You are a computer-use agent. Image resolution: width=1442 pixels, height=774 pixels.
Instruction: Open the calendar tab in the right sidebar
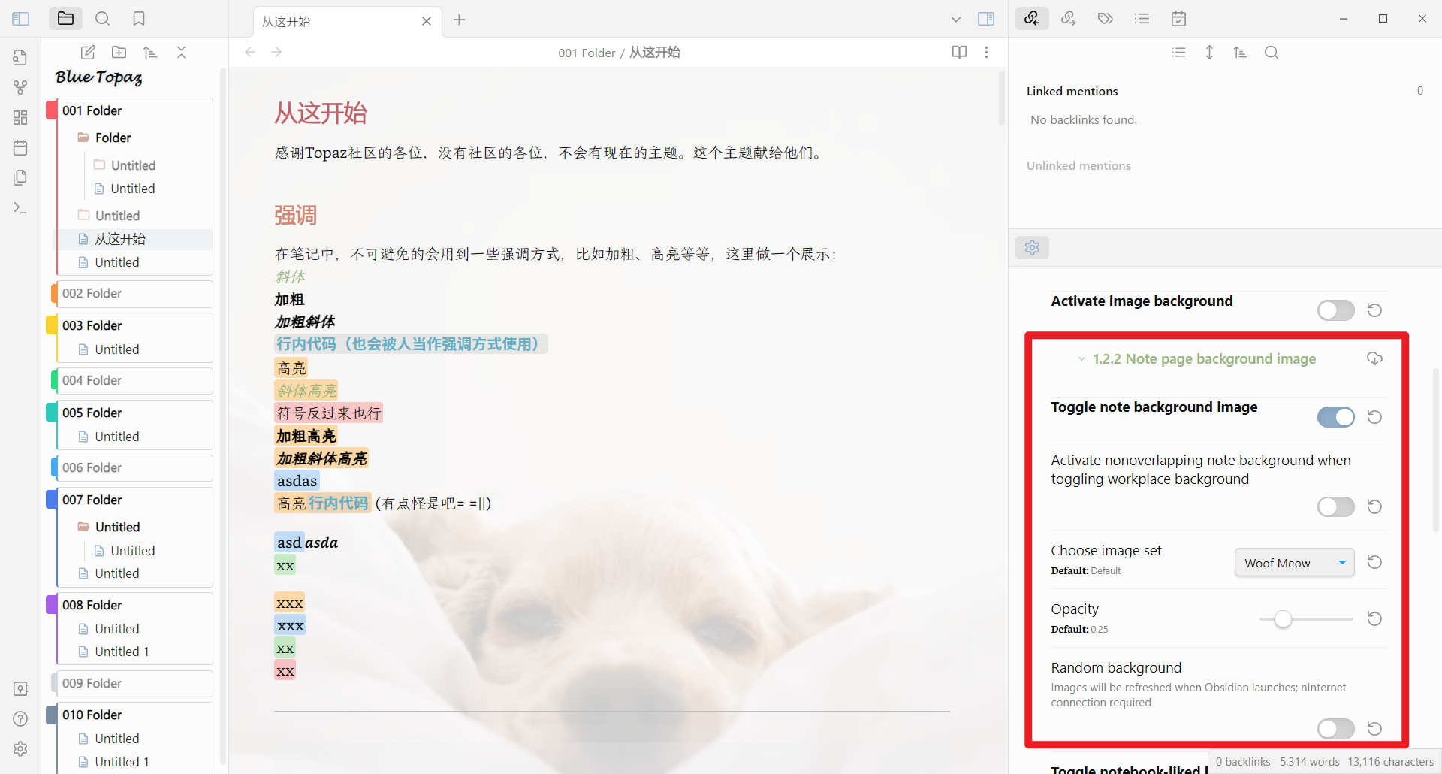click(1178, 19)
